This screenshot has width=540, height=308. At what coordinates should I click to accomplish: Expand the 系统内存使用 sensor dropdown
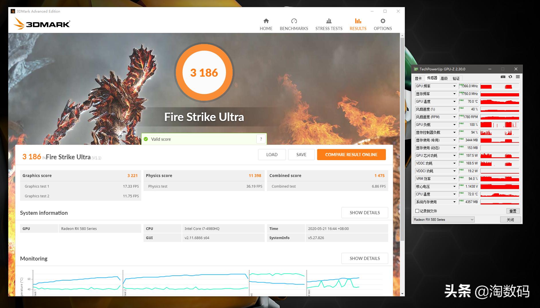[x=454, y=202]
